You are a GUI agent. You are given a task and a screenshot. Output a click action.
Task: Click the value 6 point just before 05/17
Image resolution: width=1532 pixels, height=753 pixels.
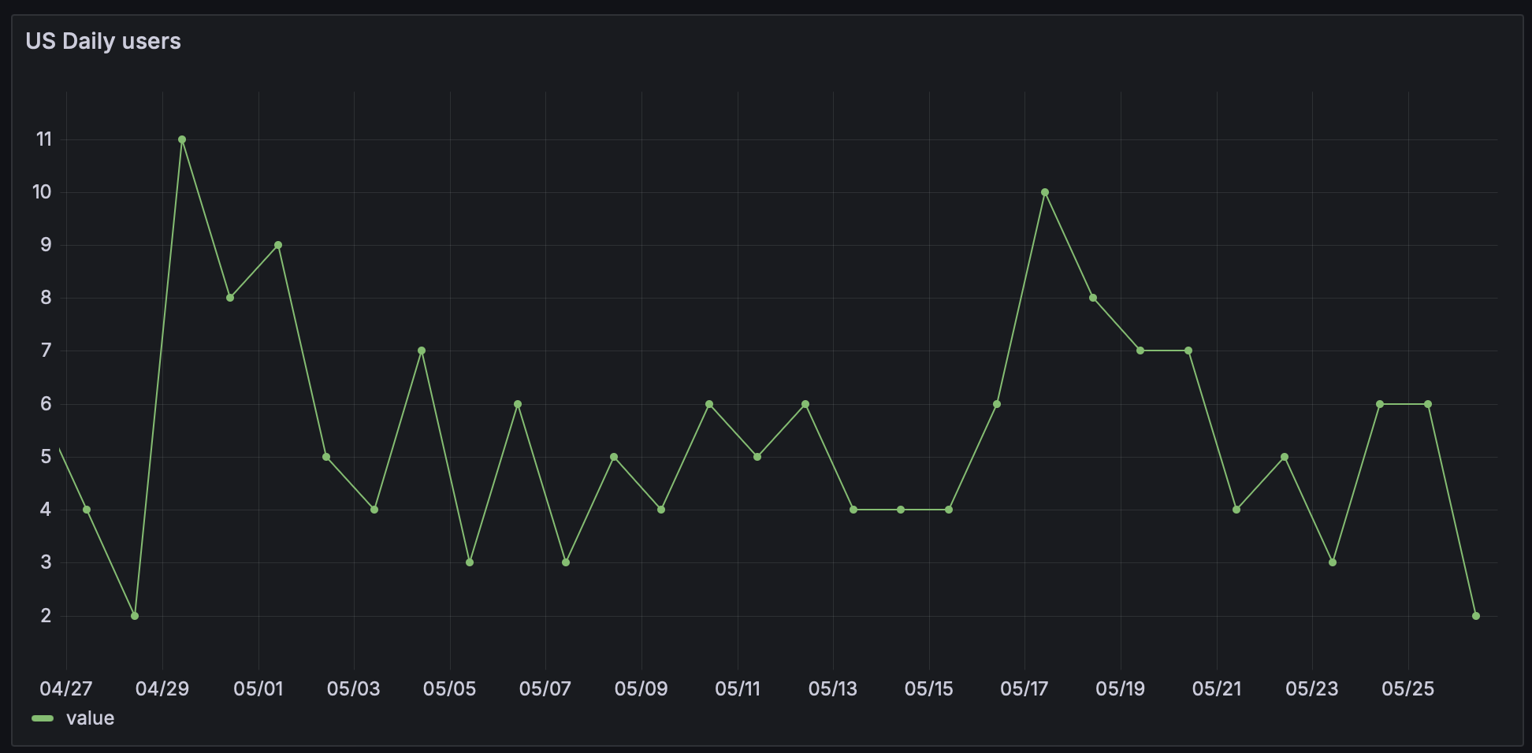point(997,404)
